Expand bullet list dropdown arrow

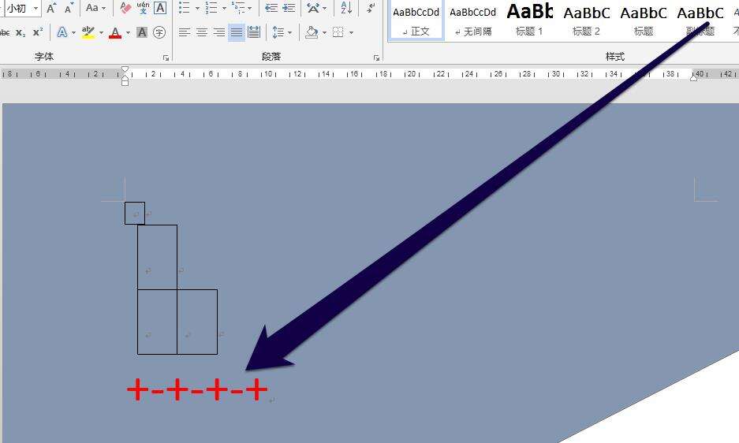[x=197, y=9]
